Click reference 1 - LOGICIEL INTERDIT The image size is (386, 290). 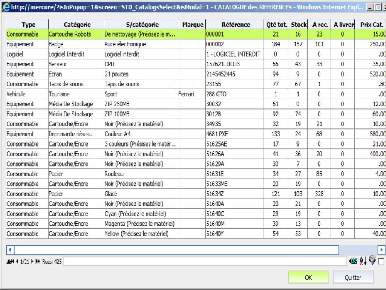point(234,54)
